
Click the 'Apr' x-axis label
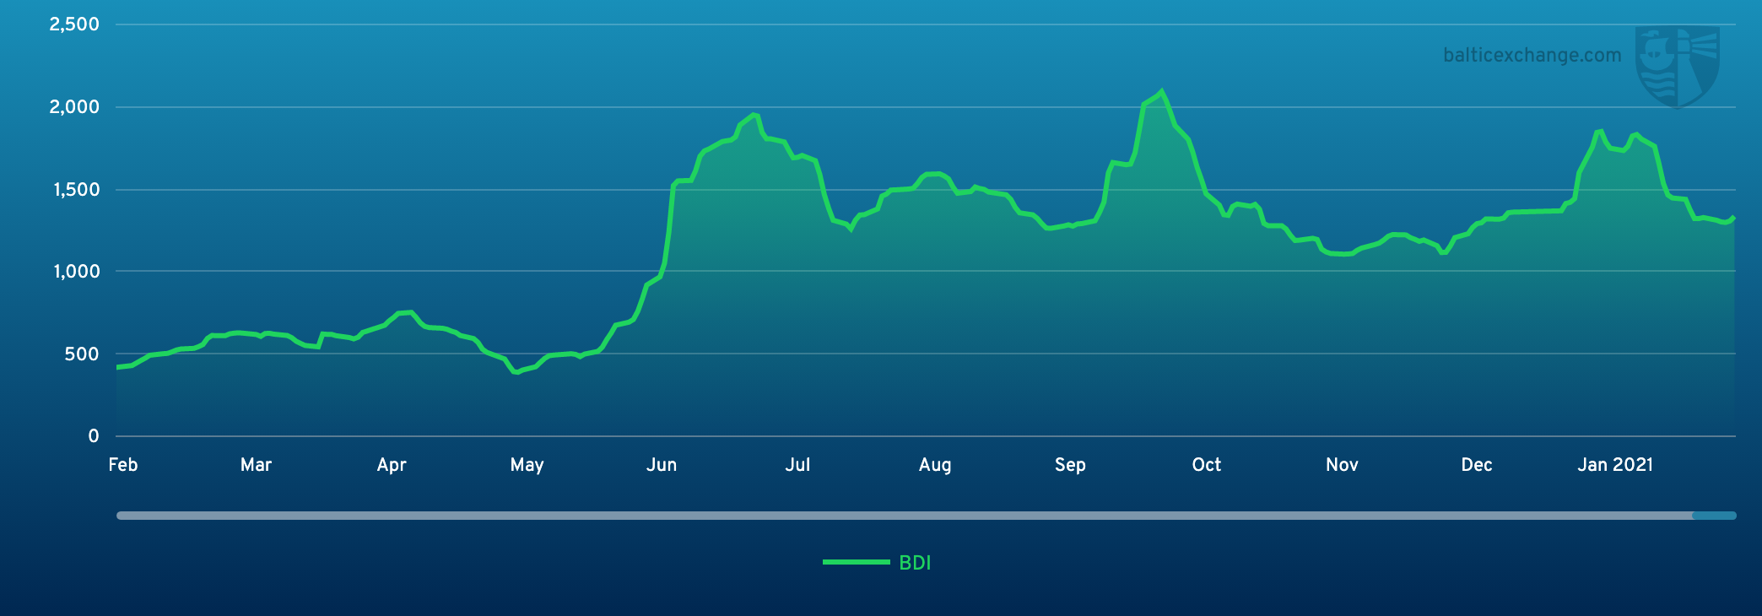[392, 465]
